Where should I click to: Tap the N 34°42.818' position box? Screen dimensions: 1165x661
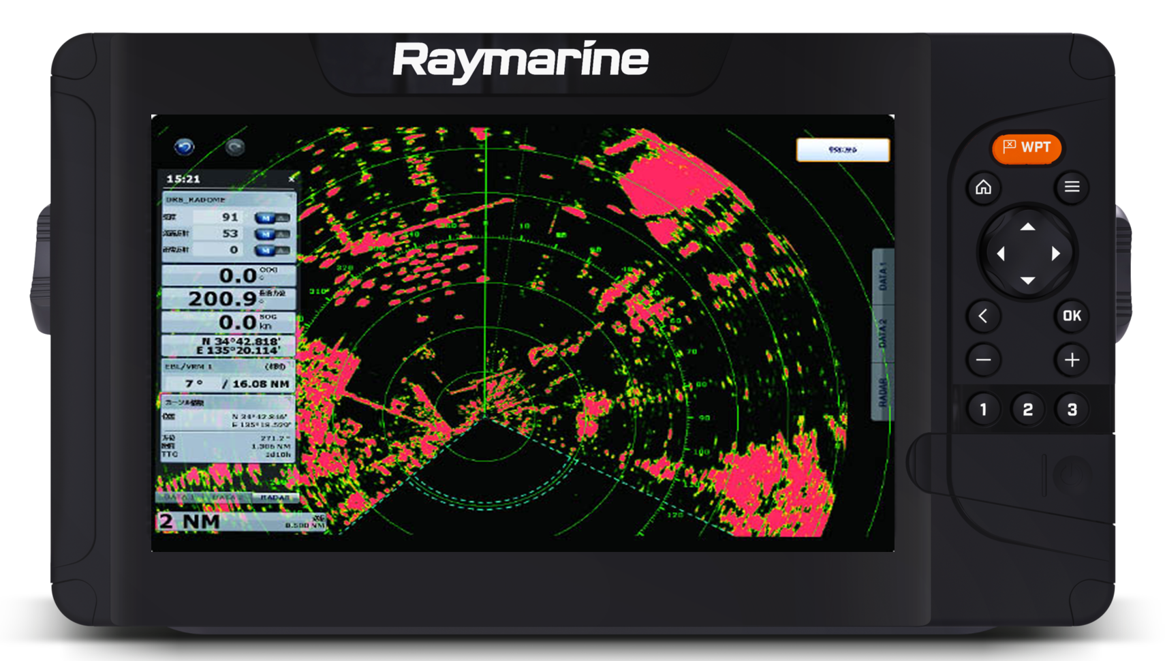point(228,345)
